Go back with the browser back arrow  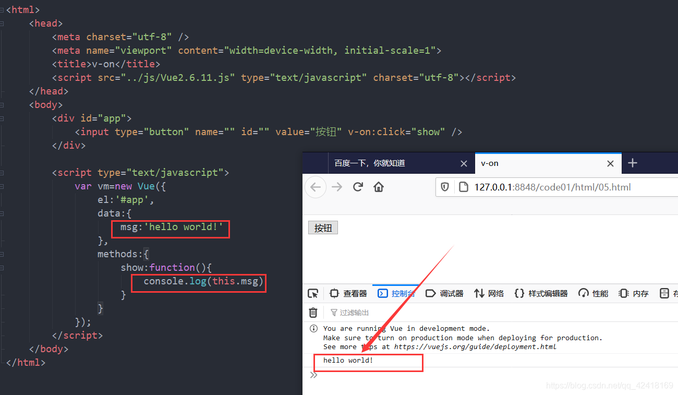tap(316, 187)
